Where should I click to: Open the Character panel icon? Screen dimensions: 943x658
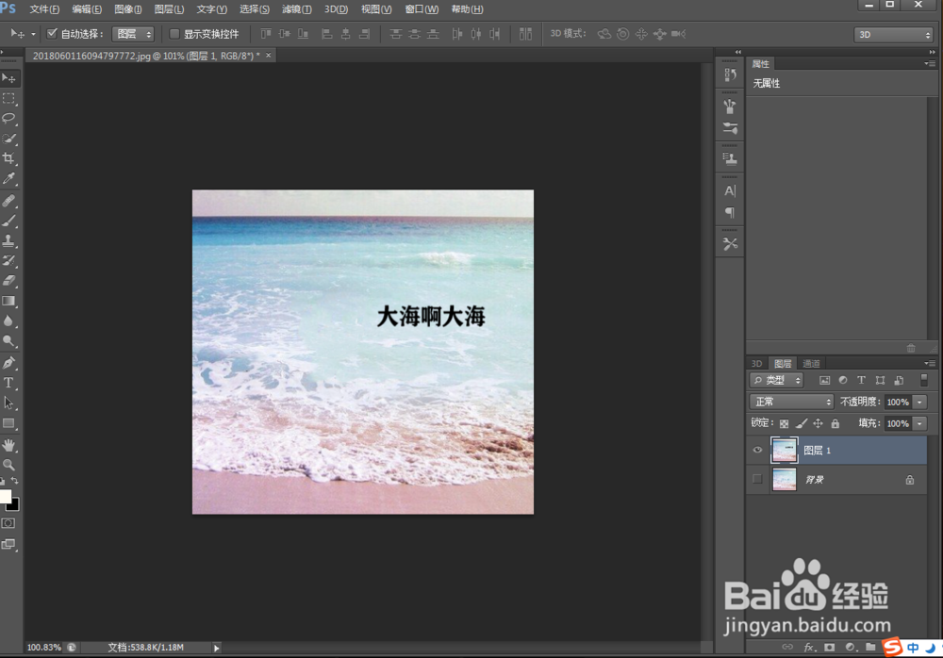click(x=730, y=191)
